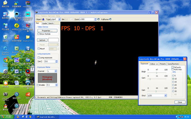Viewport: 191px width, 119px height.
Task: Click the Saturn image in preview
Action: (95, 62)
